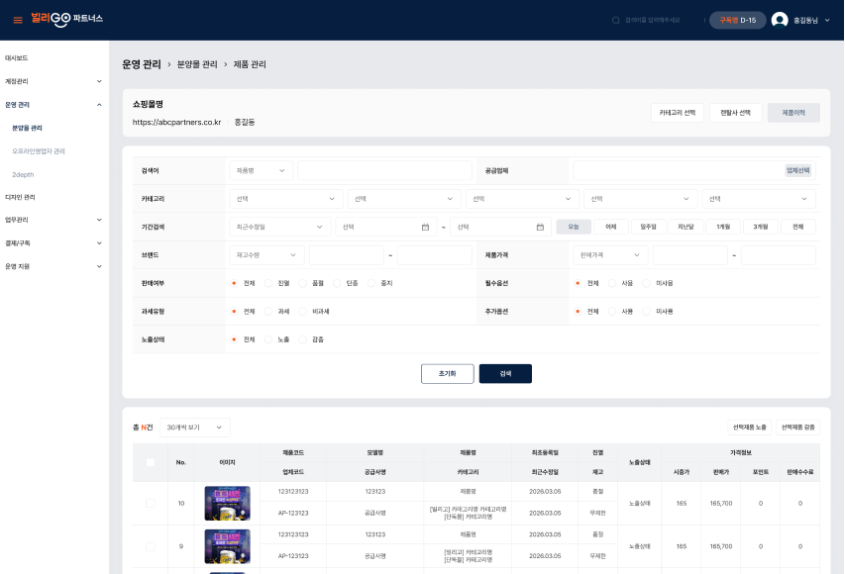Click the 선택제품 노출 button
The height and width of the screenshot is (574, 845).
(x=750, y=428)
